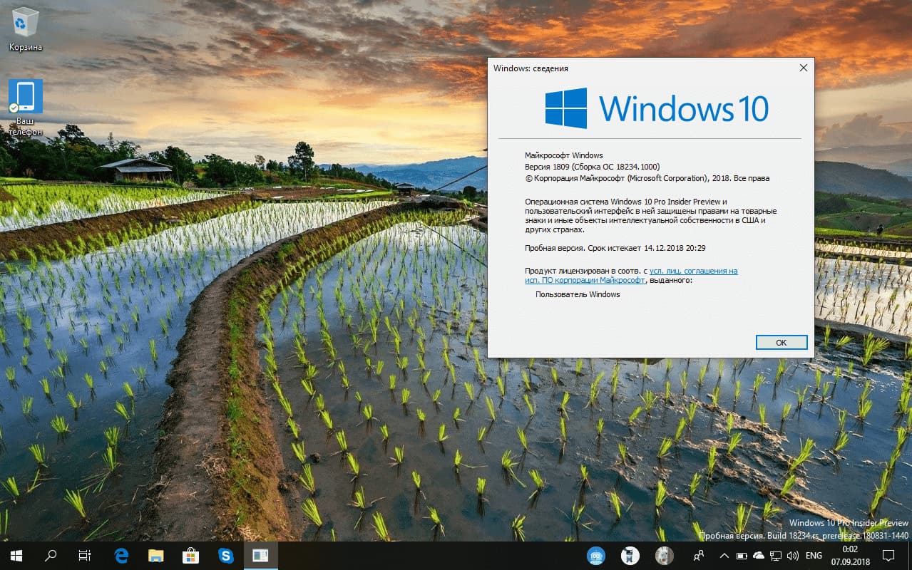This screenshot has height=570, width=912.
Task: Expand hidden tray icons with the chevron
Action: point(724,554)
